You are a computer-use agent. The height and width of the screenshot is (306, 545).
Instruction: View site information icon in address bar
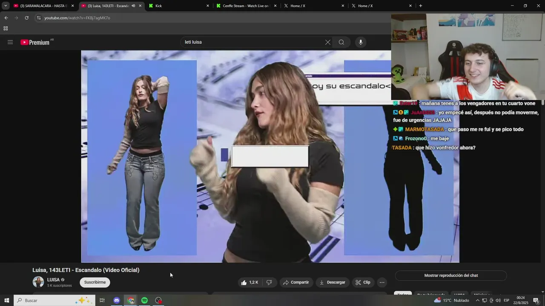(x=39, y=18)
